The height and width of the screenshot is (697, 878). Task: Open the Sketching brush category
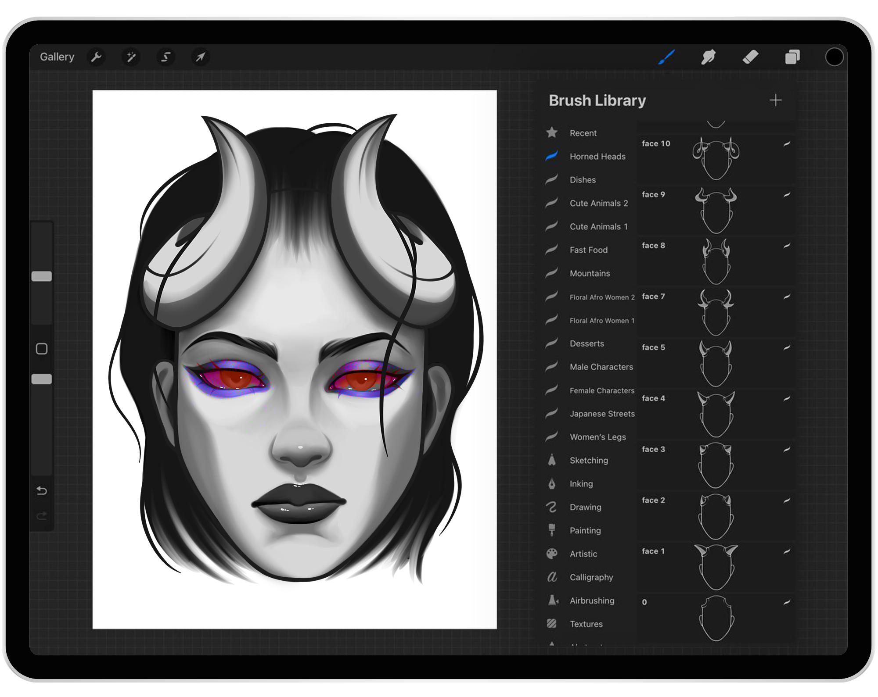point(588,460)
